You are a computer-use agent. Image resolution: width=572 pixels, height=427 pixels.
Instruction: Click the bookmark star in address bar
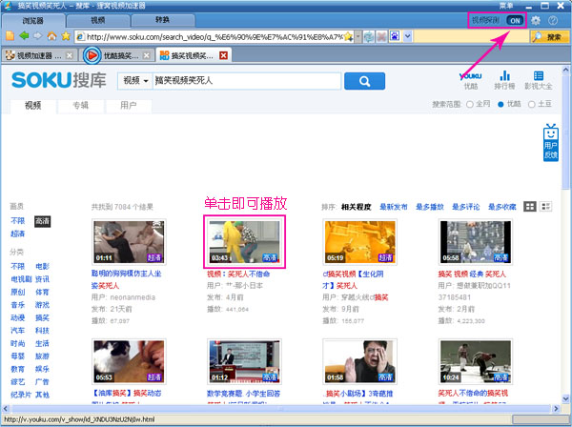point(348,36)
